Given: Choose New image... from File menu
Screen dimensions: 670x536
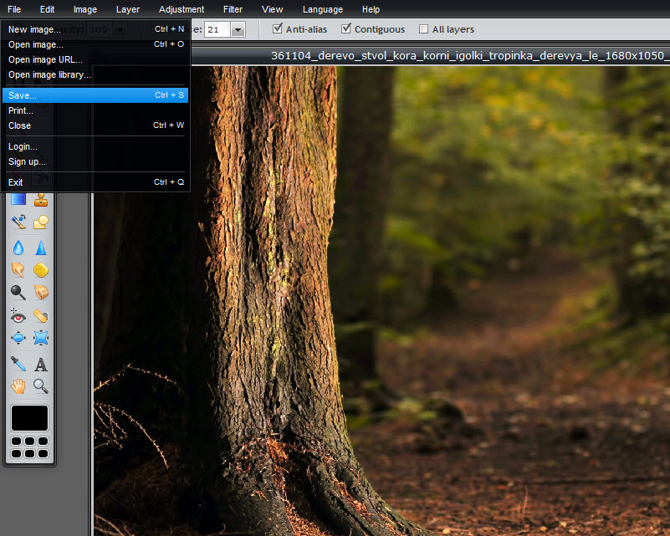Looking at the screenshot, I should click(95, 29).
